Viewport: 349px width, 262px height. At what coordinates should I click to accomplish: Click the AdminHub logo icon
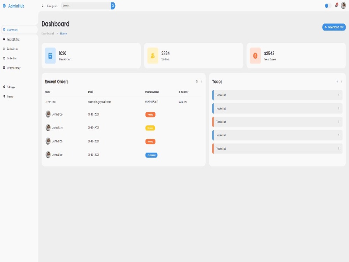4,6
